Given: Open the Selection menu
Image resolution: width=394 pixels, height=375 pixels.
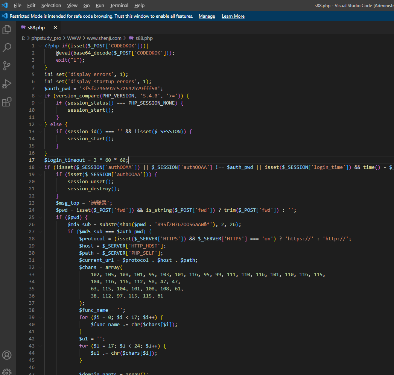Looking at the screenshot, I should click(51, 6).
